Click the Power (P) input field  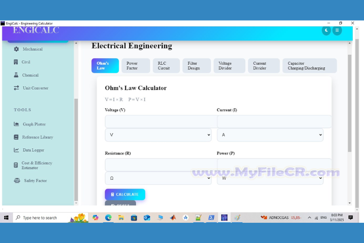274,165
